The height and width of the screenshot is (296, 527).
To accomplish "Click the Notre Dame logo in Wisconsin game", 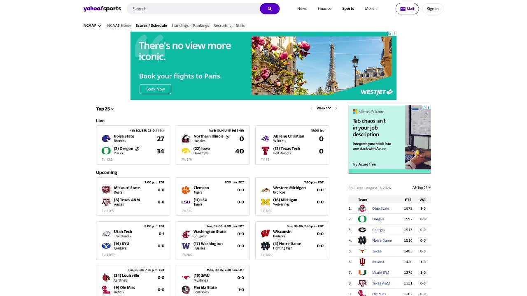I will click(266, 246).
